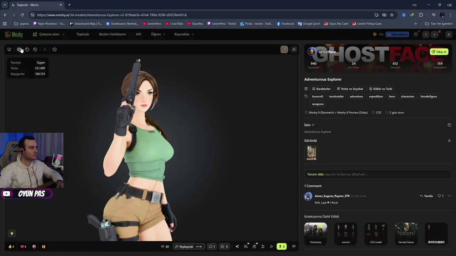Screen dimensions: 456x256
Task: Open the comment's three-dot menu
Action: click(x=449, y=196)
